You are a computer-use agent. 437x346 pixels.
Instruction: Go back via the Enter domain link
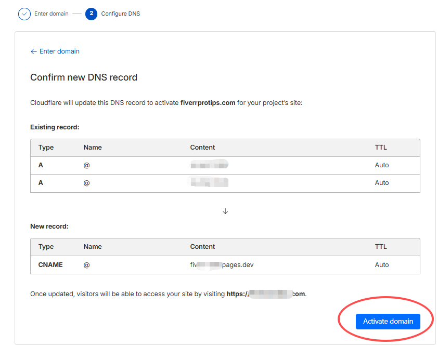click(x=59, y=51)
